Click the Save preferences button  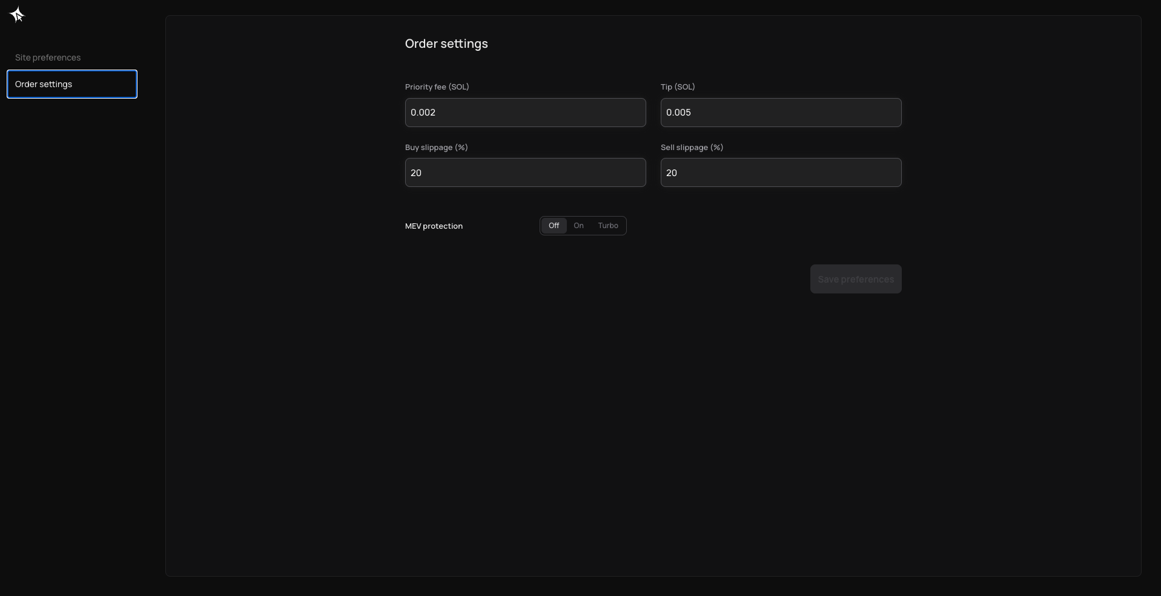(855, 279)
